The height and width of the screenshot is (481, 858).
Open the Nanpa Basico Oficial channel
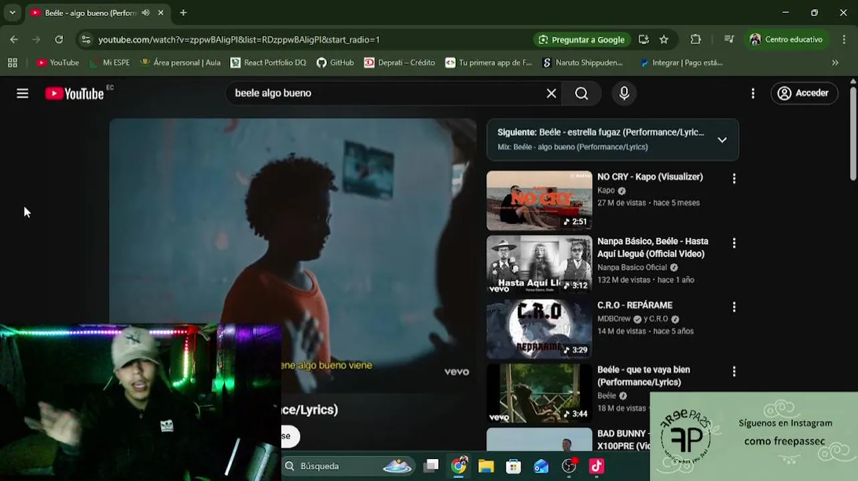coord(632,267)
